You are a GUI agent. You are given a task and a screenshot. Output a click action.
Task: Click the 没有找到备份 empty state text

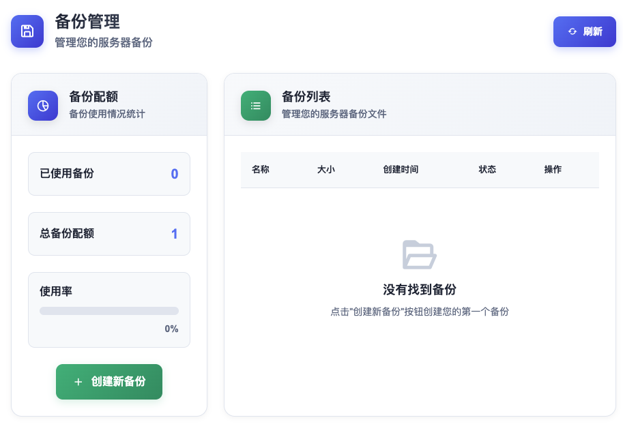(419, 289)
